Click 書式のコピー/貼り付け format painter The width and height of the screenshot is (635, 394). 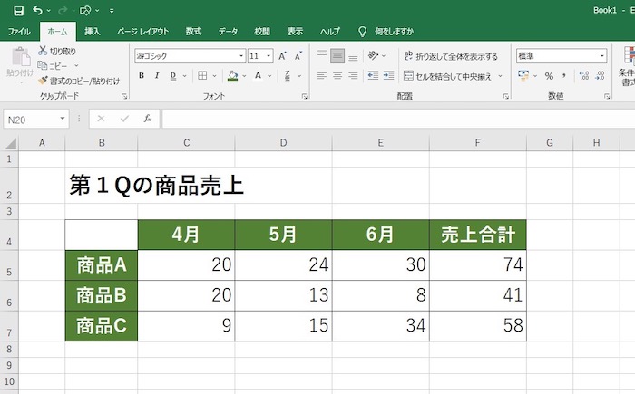click(x=79, y=81)
